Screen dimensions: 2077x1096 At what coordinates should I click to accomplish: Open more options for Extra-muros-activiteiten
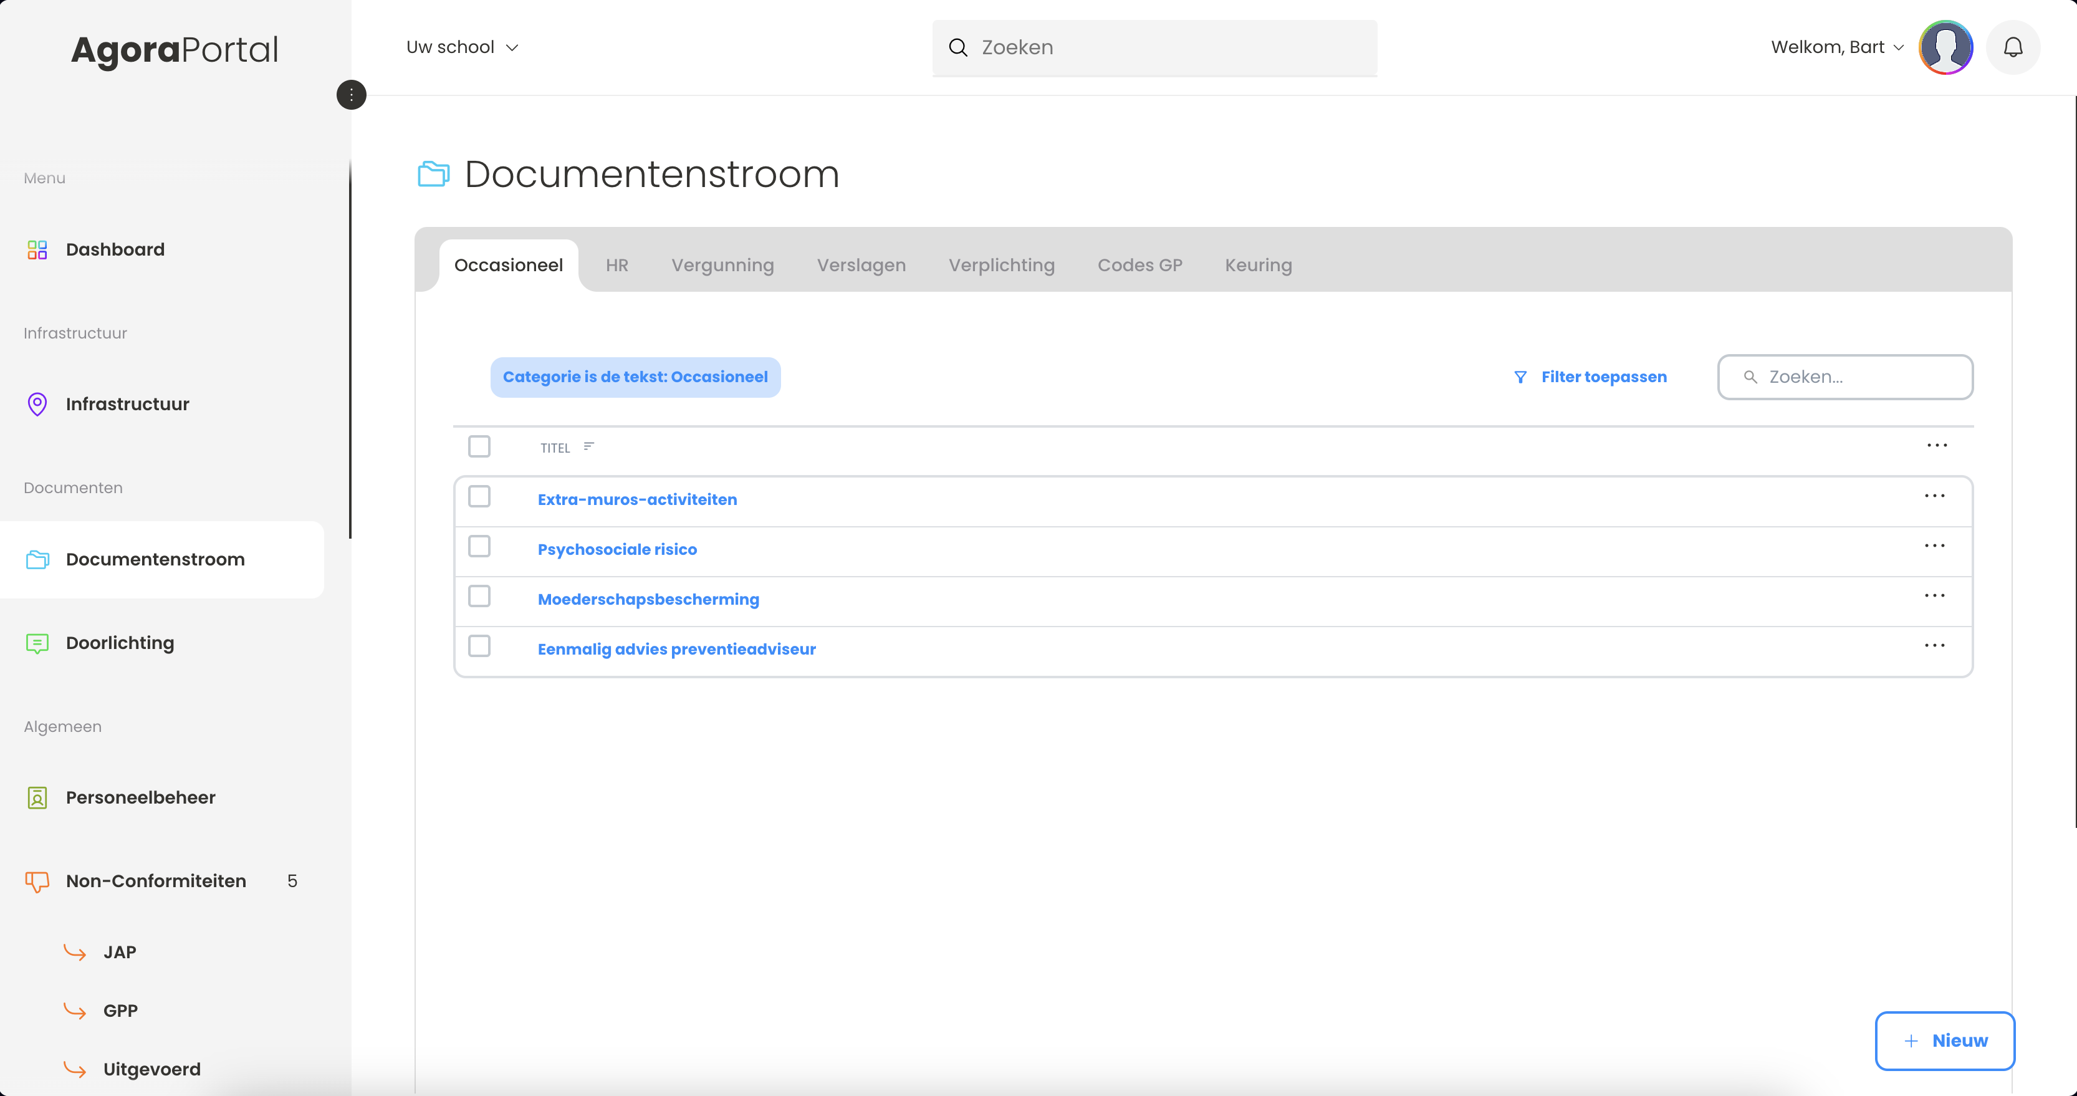tap(1934, 496)
